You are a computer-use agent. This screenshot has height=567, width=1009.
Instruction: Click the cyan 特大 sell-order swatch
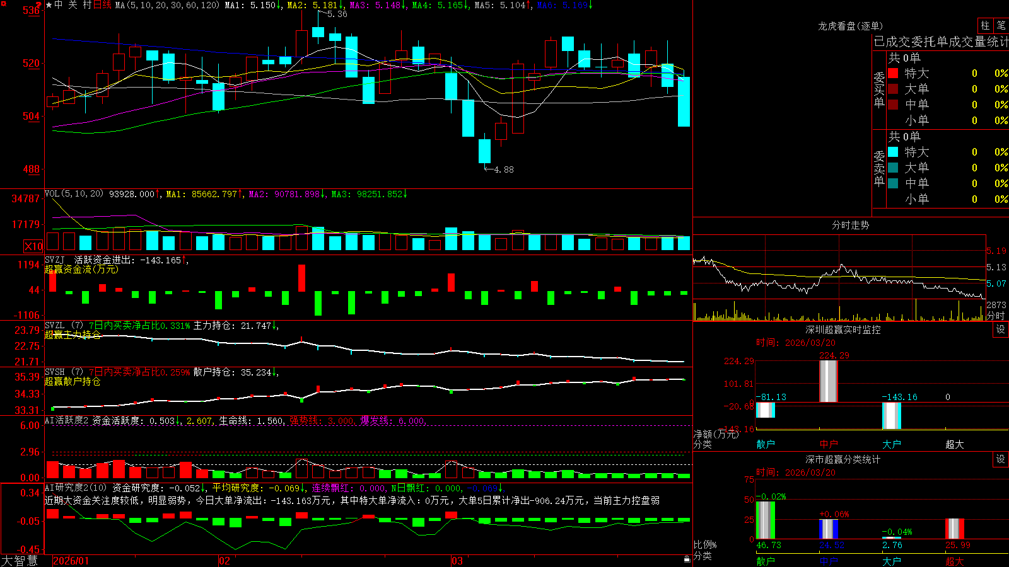click(x=893, y=152)
